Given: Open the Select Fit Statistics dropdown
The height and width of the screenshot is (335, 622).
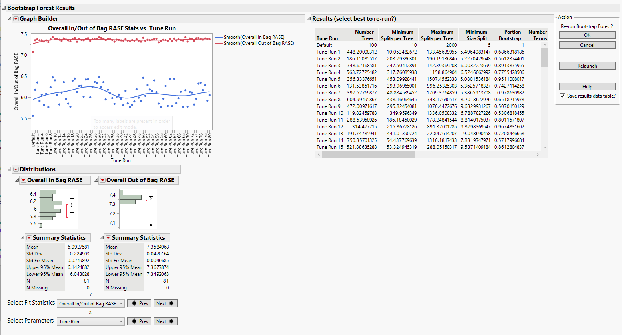Looking at the screenshot, I should (x=90, y=303).
